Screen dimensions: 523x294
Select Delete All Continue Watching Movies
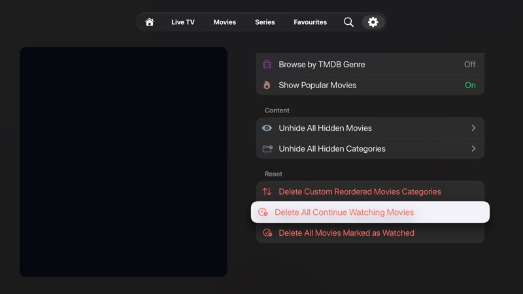click(370, 212)
